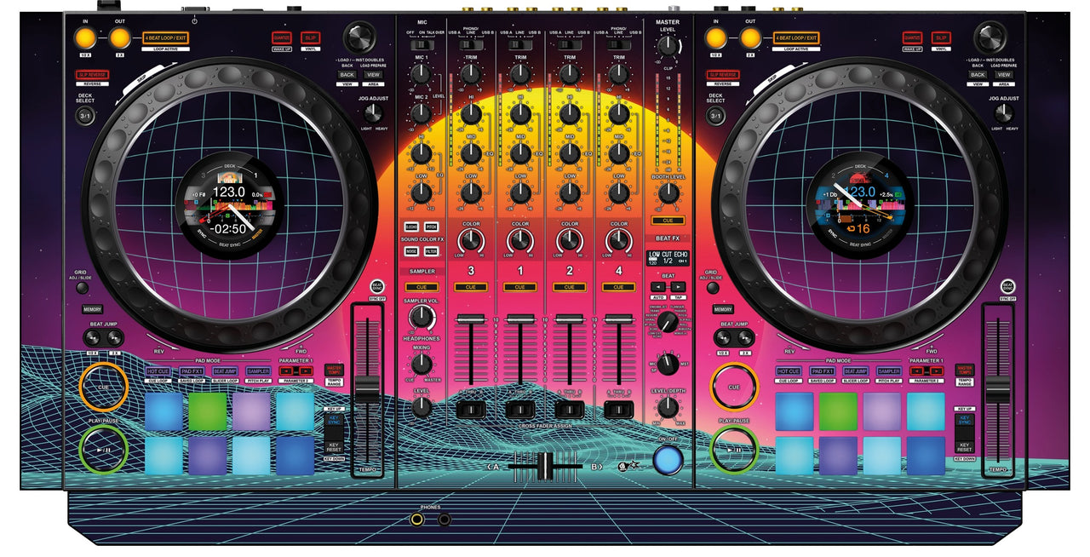Hit the right deck Play/Pause button
The width and height of the screenshot is (1090, 557).
tap(735, 449)
